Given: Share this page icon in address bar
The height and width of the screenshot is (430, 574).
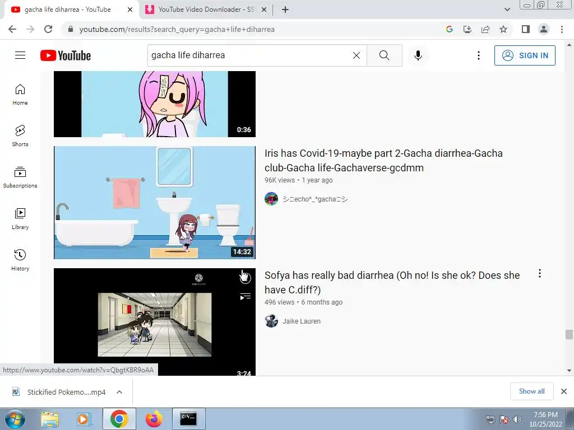Looking at the screenshot, I should click(485, 29).
